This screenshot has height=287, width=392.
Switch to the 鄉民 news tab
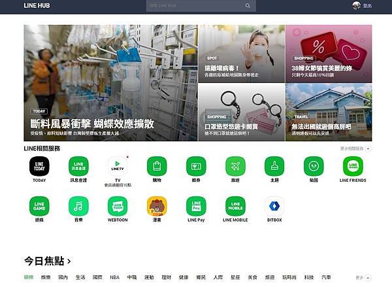(201, 277)
